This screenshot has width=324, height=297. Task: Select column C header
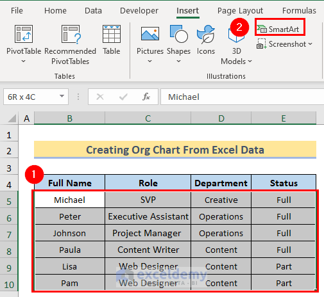(x=148, y=118)
